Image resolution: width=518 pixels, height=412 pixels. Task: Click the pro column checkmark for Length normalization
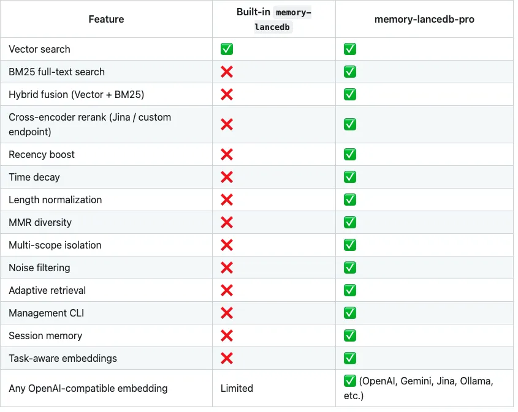coord(350,200)
